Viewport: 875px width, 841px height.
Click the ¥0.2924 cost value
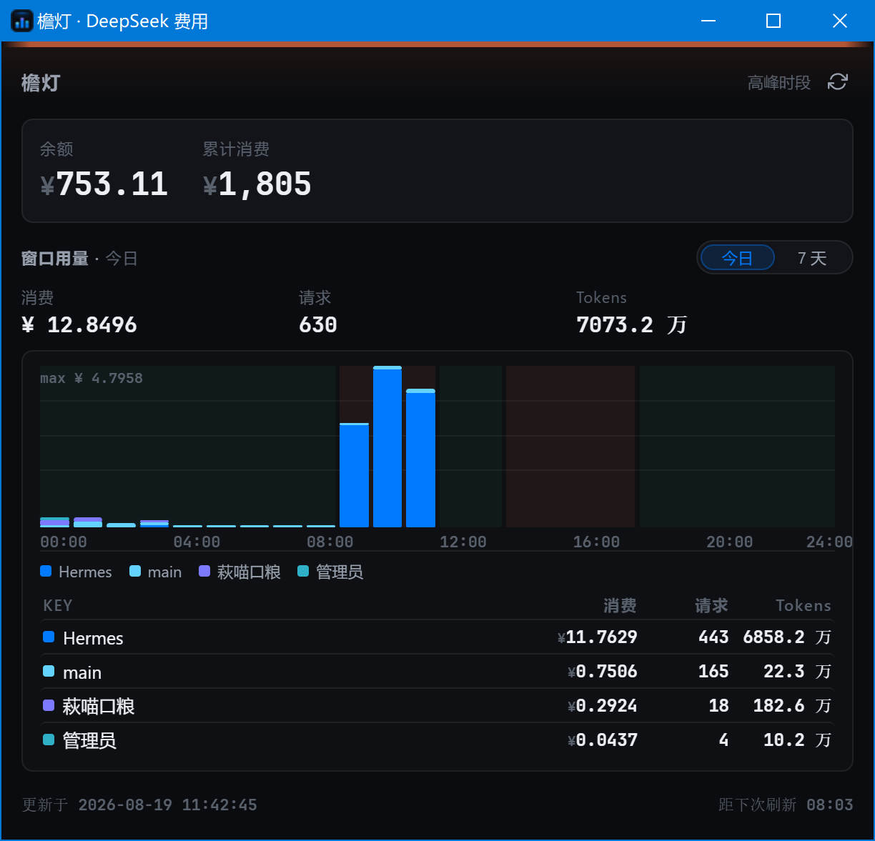[603, 705]
